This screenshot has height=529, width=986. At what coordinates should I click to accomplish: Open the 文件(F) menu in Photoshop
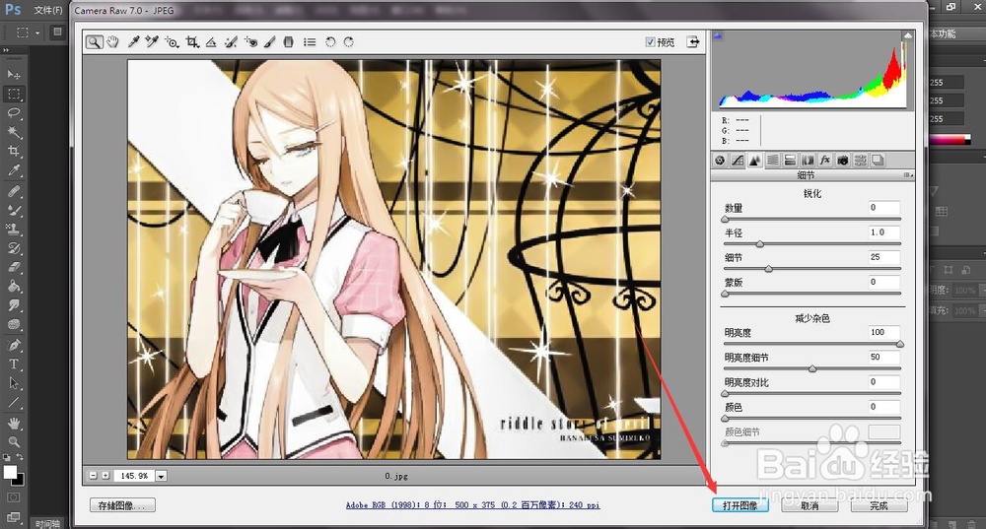[48, 10]
